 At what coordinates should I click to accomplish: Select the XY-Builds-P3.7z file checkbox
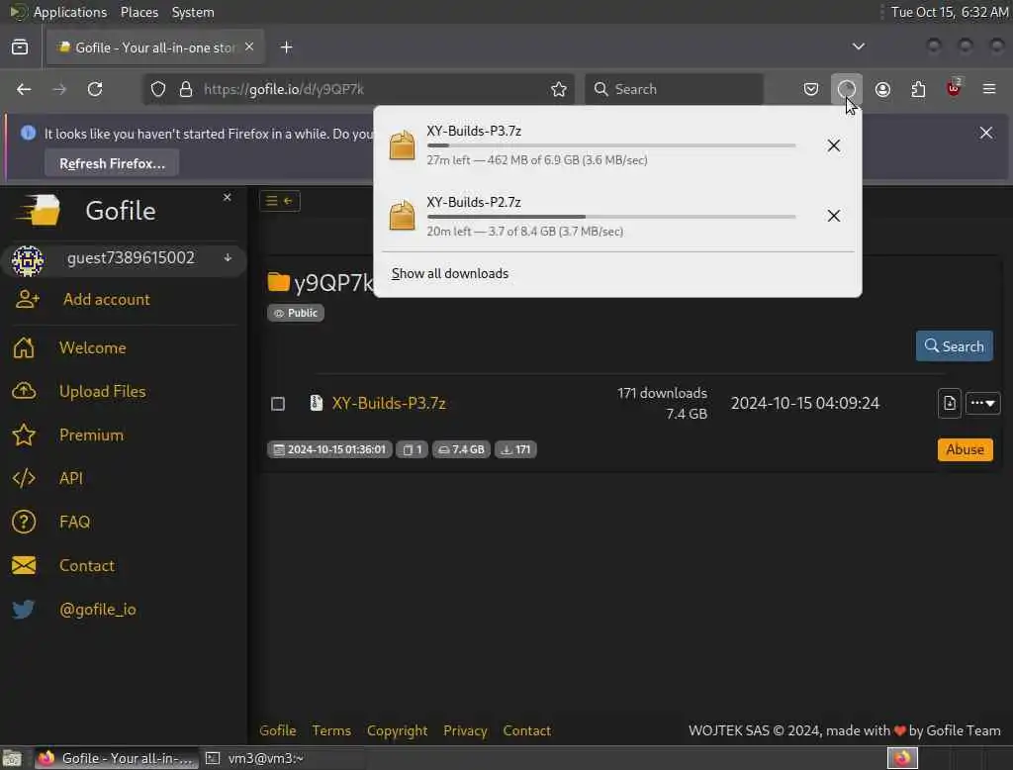pos(278,404)
